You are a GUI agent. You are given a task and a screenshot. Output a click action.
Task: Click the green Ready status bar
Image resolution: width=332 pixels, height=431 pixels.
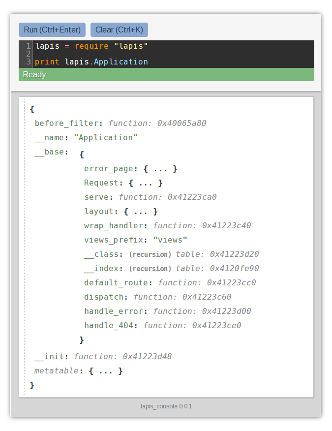click(x=166, y=74)
